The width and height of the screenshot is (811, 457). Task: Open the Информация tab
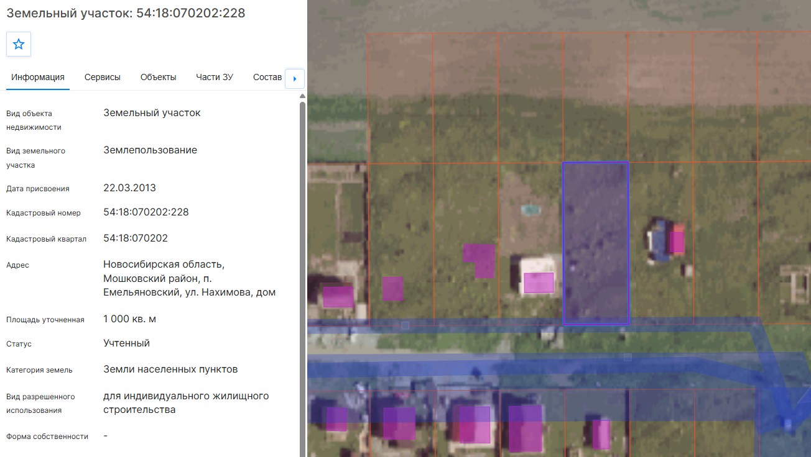pos(38,78)
